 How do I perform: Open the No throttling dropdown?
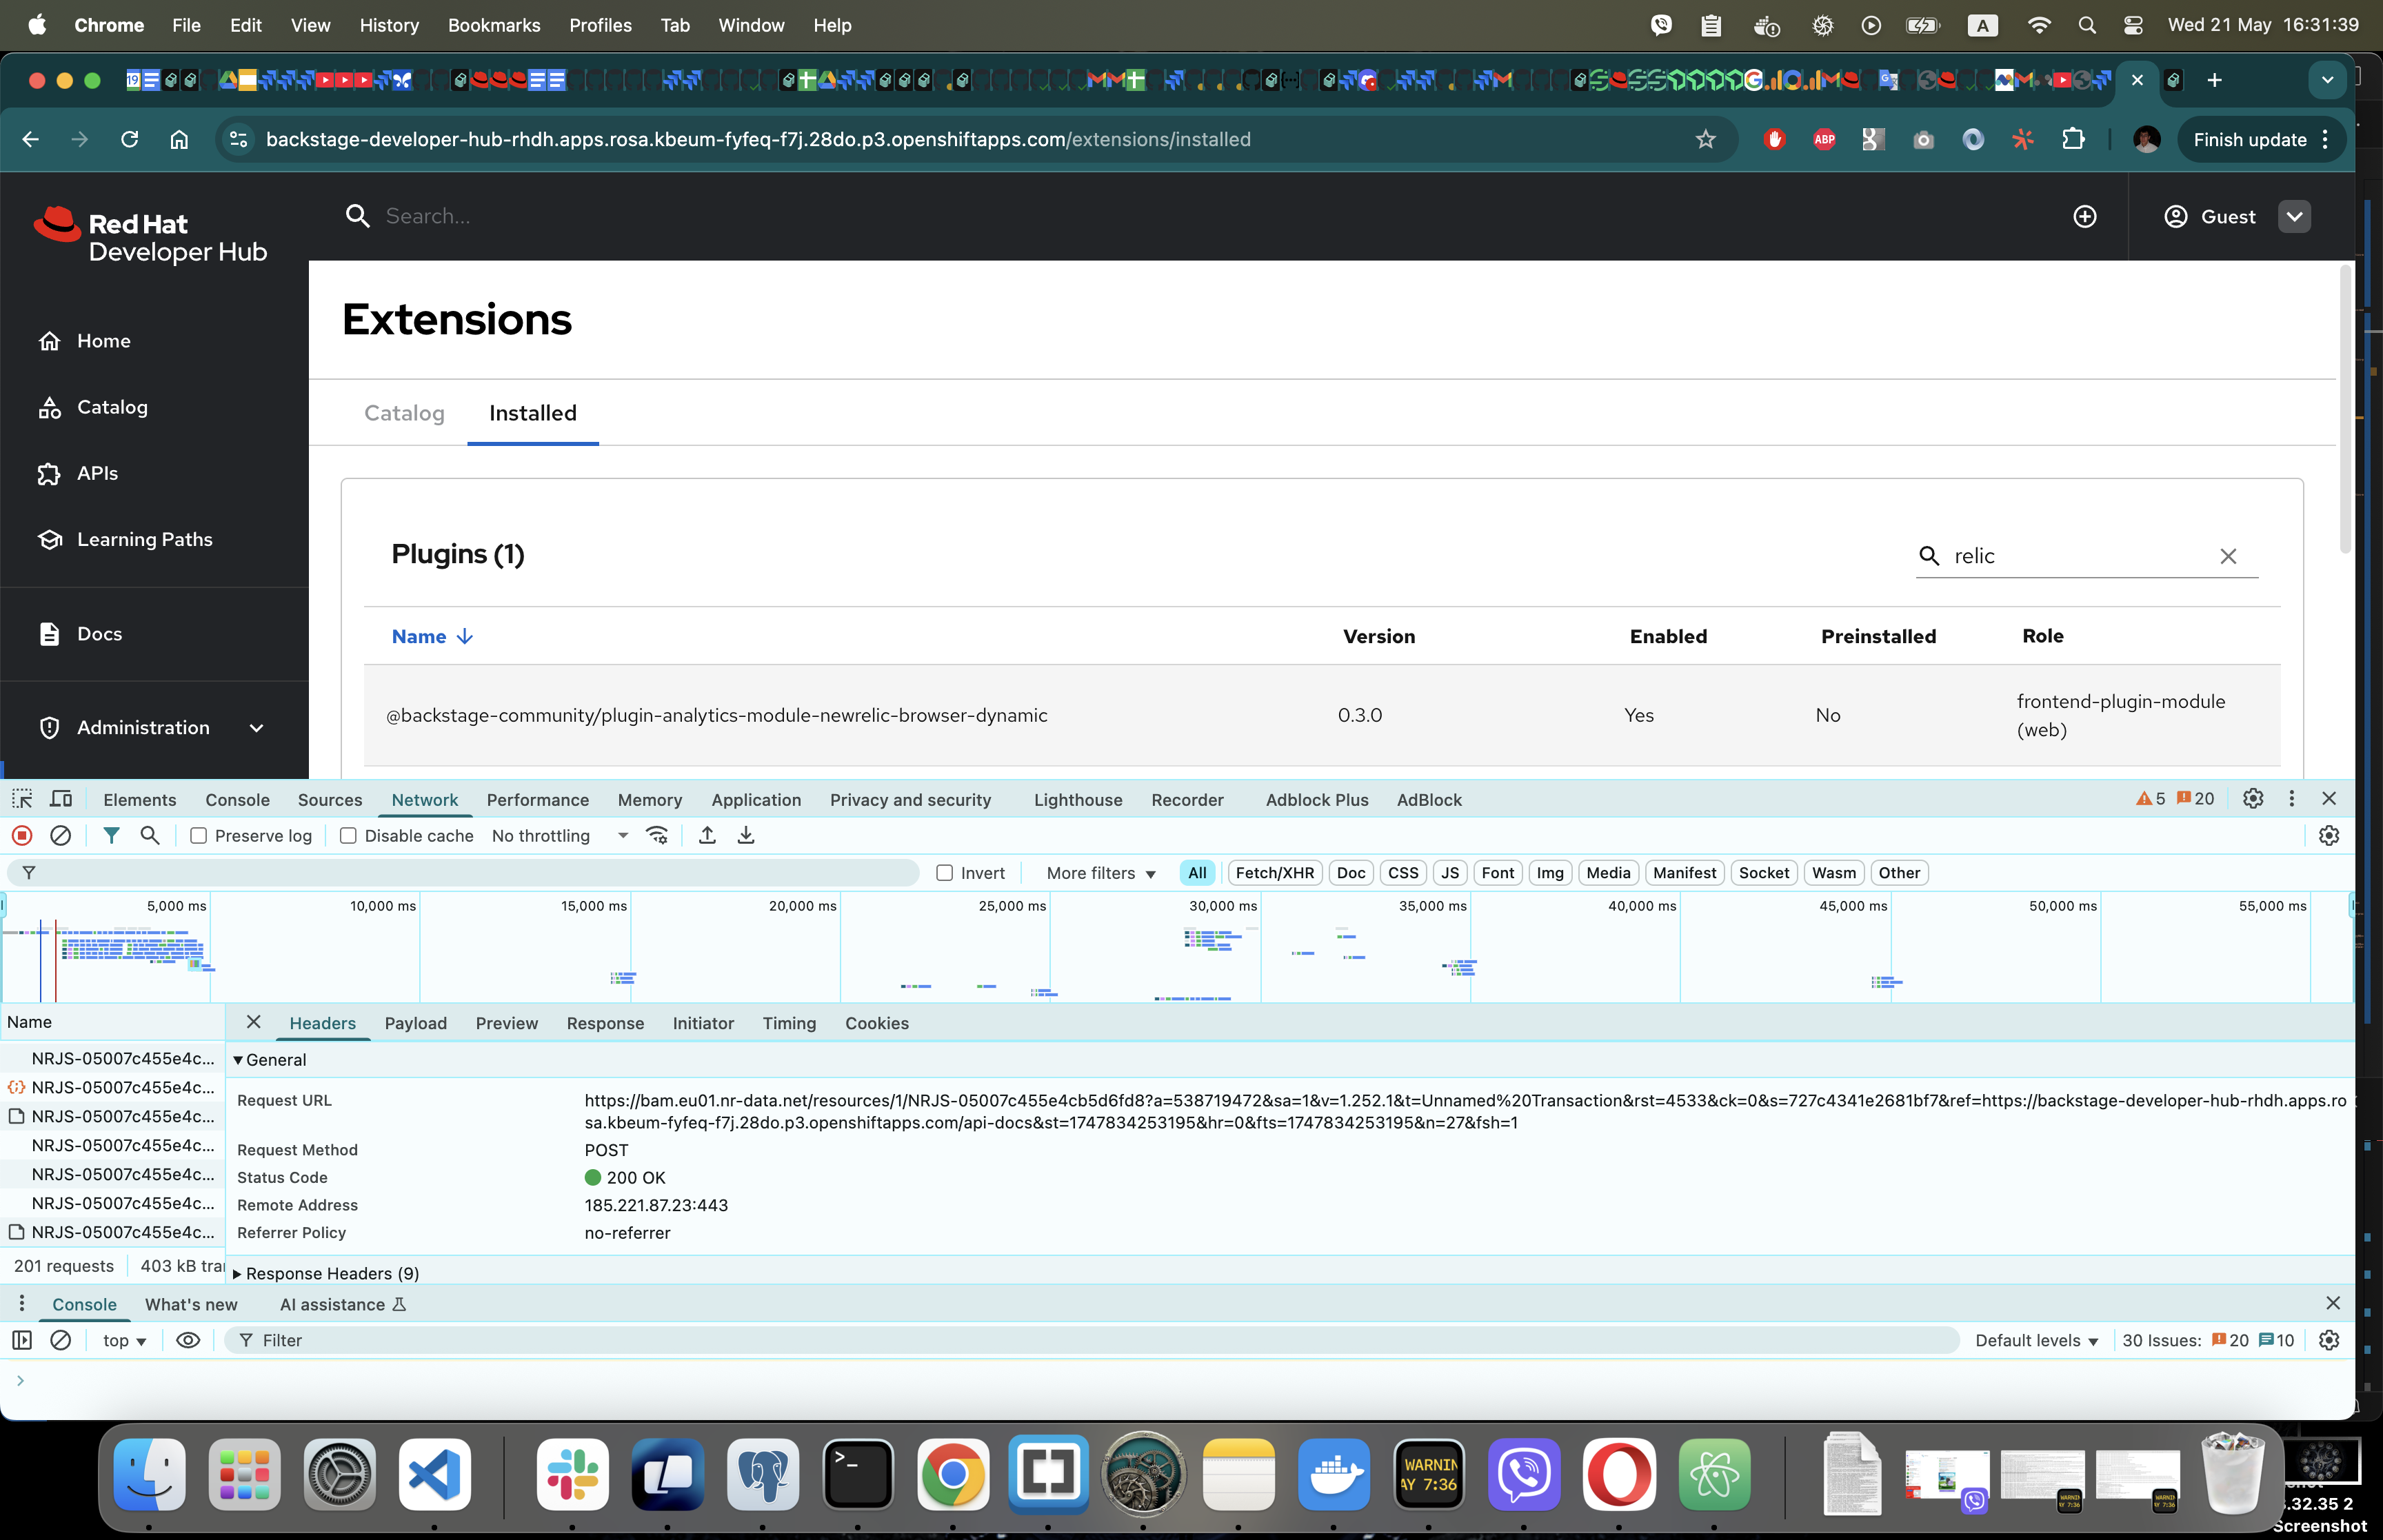click(x=560, y=836)
